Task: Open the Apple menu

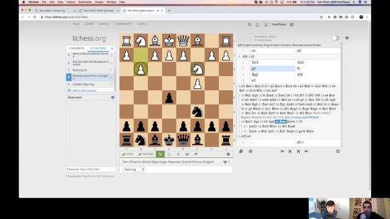Action: tap(24, 2)
